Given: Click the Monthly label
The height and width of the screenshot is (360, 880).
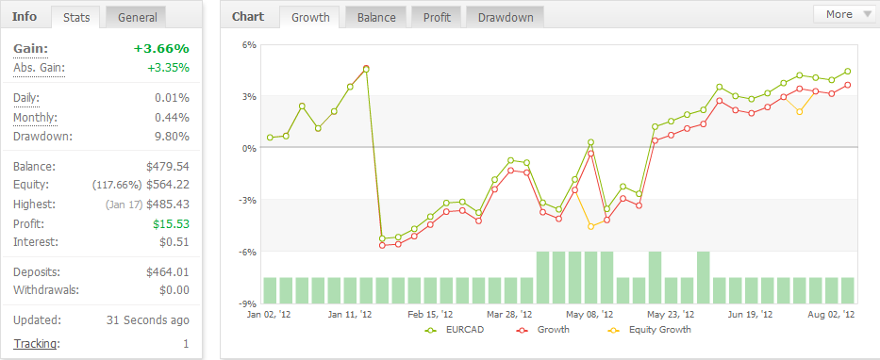Looking at the screenshot, I should tap(35, 117).
